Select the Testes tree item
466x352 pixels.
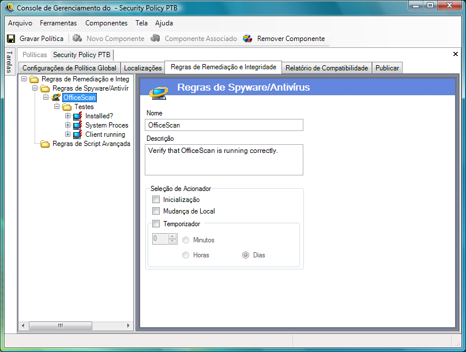pyautogui.click(x=84, y=107)
